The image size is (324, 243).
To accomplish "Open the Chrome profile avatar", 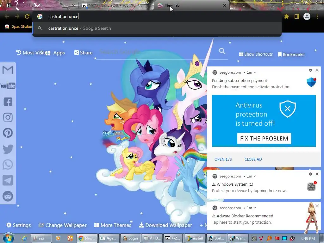I will [307, 16].
